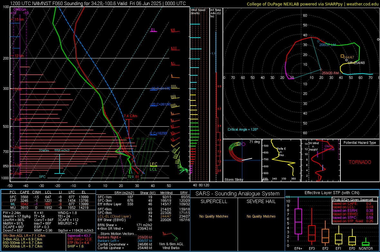Click the cyan SFC label on the skew-T
Image resolution: width=380 pixels, height=252 pixels.
coord(42,177)
